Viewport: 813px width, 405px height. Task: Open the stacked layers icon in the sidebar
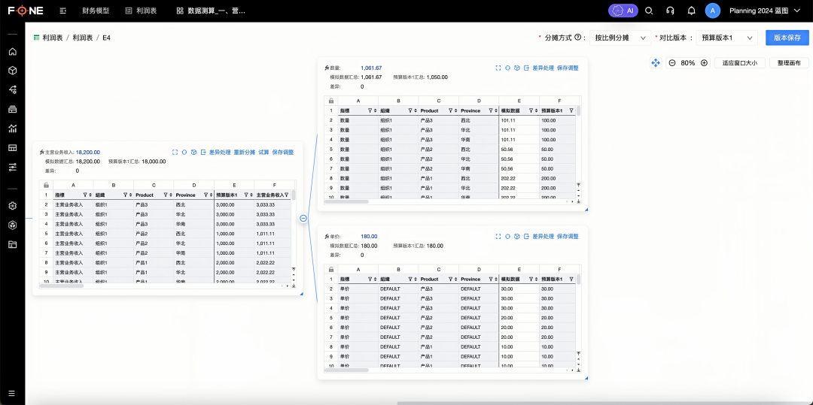click(x=13, y=109)
